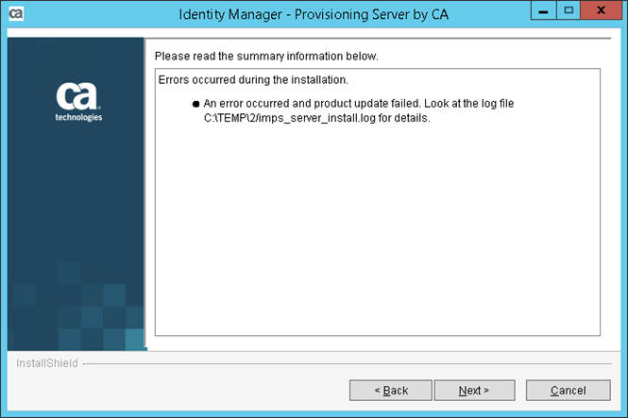
Task: Select 'Errors occurred during the installation' line
Action: click(253, 79)
